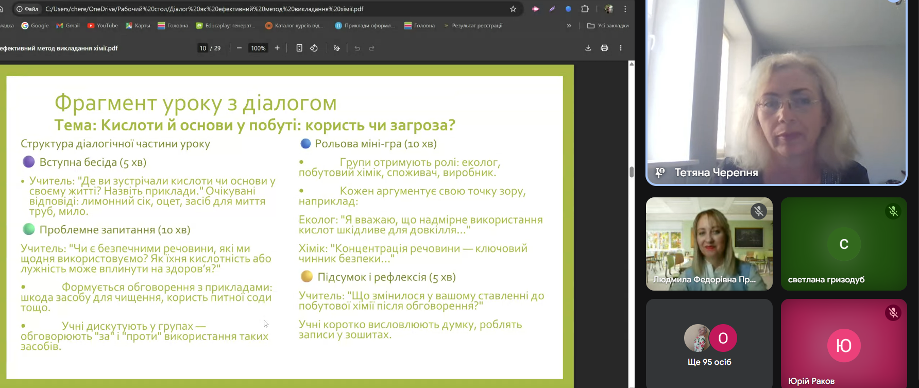This screenshot has width=919, height=388.
Task: Click the text Структура діалогічної частини уроку
Action: pos(115,144)
